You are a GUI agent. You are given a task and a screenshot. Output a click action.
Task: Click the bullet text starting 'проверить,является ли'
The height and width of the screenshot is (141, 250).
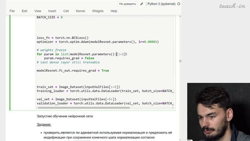click(108, 135)
